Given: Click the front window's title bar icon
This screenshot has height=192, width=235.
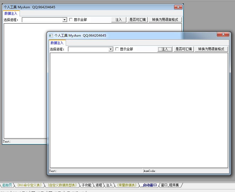Looking at the screenshot, I should 51,36.
